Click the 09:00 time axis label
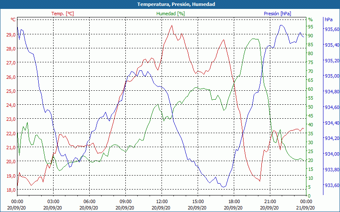Screen dimensions: 340x212 pyautogui.click(x=125, y=202)
